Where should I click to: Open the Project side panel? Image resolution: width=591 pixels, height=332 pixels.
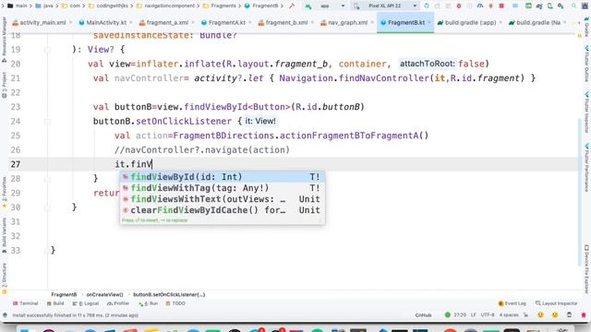coord(4,85)
